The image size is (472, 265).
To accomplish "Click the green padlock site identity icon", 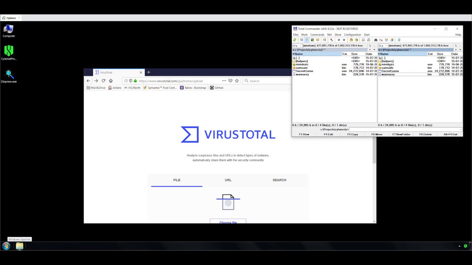I will (x=135, y=81).
